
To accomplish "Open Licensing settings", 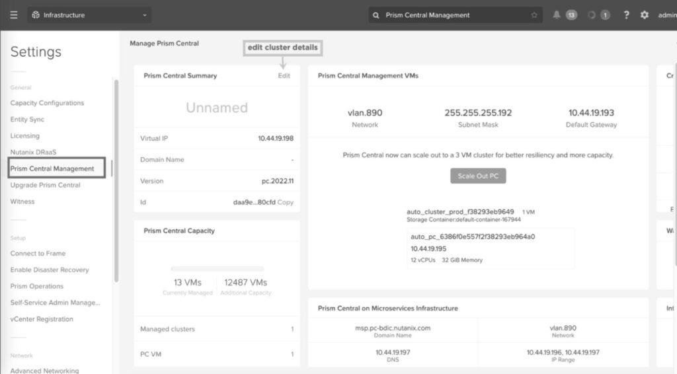I will click(x=25, y=135).
